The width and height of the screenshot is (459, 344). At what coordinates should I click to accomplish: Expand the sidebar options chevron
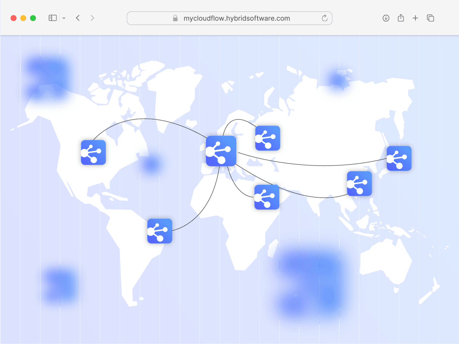click(64, 18)
